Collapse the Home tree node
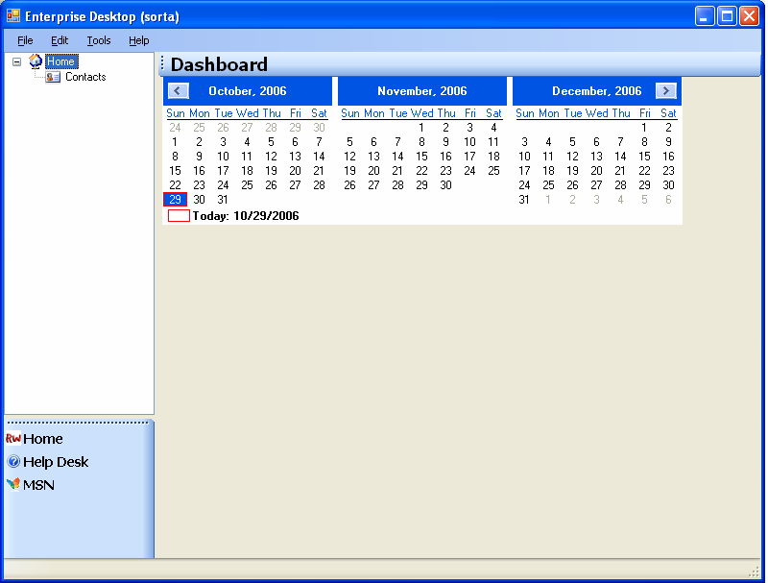Viewport: 768px width, 583px height. click(x=16, y=61)
